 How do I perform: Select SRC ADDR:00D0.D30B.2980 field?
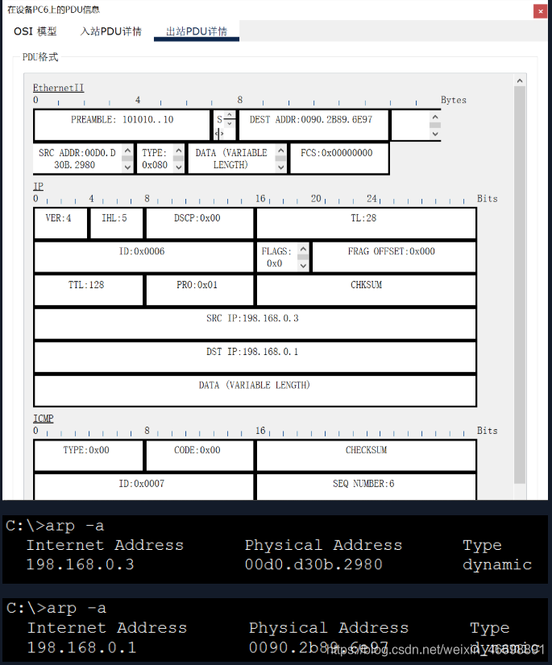coord(83,159)
